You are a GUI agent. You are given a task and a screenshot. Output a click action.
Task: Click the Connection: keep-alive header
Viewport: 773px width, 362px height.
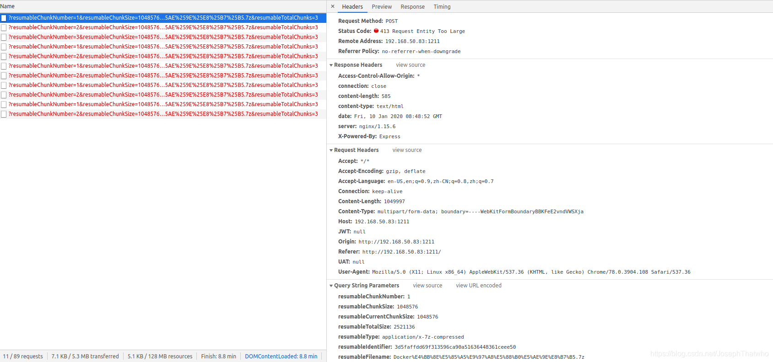tap(370, 191)
